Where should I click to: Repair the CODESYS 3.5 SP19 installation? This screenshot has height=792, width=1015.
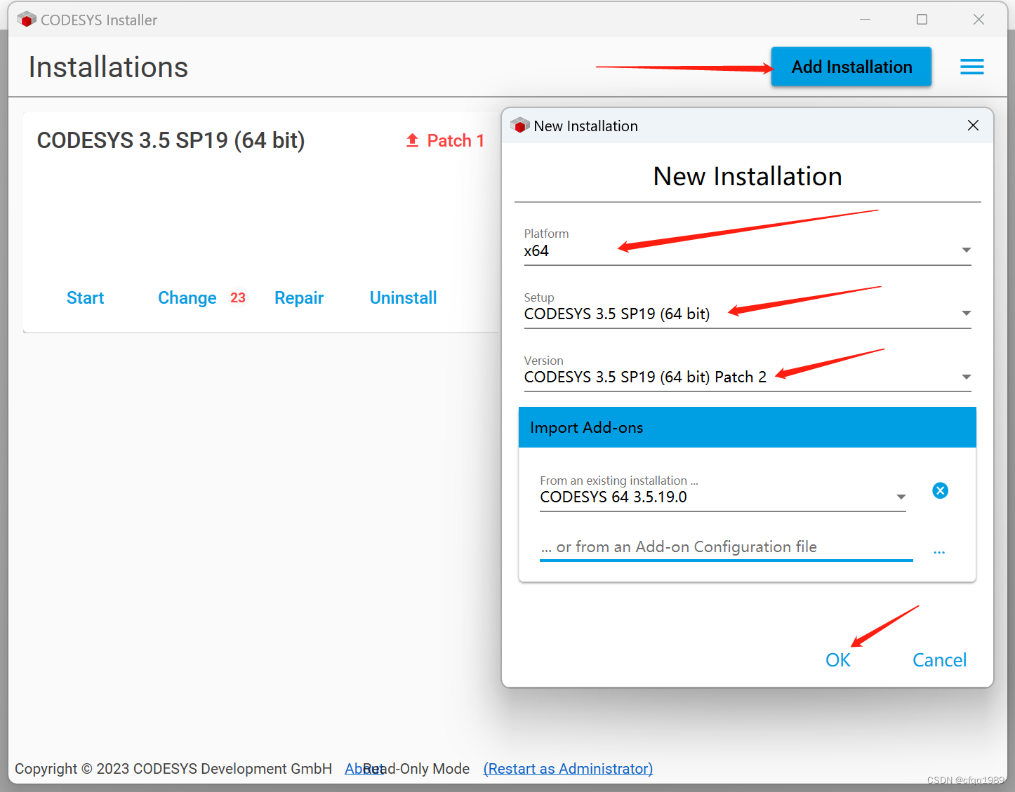coord(299,298)
